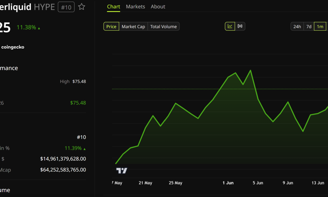
Task: Select the Price chart option
Action: coord(111,26)
